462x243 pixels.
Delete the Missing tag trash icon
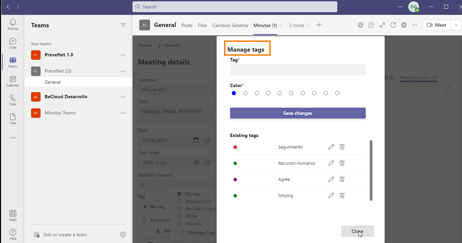342,195
